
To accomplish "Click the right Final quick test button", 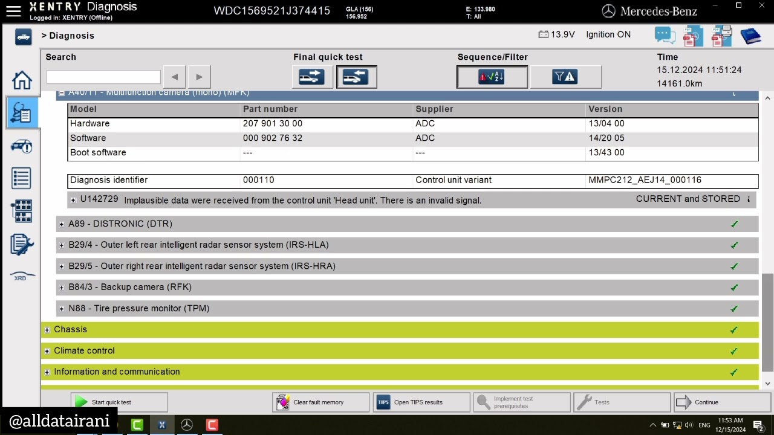I will (x=357, y=77).
